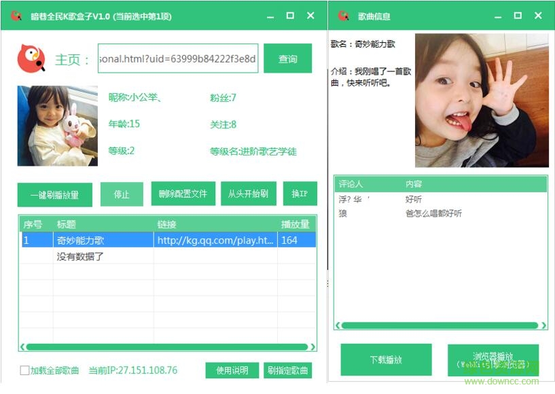
Task: Click the 粉丝:7 label
Action: pos(223,98)
